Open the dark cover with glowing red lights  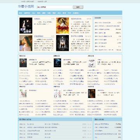(x=23, y=63)
